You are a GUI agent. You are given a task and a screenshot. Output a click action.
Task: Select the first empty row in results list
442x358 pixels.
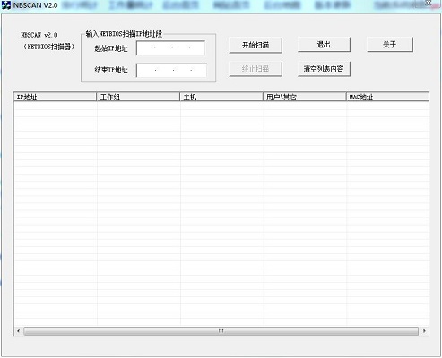tap(221, 106)
